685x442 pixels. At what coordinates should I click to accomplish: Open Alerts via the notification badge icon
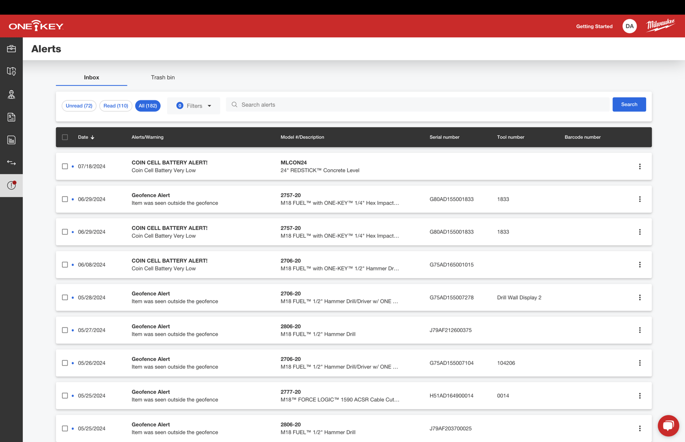11,185
